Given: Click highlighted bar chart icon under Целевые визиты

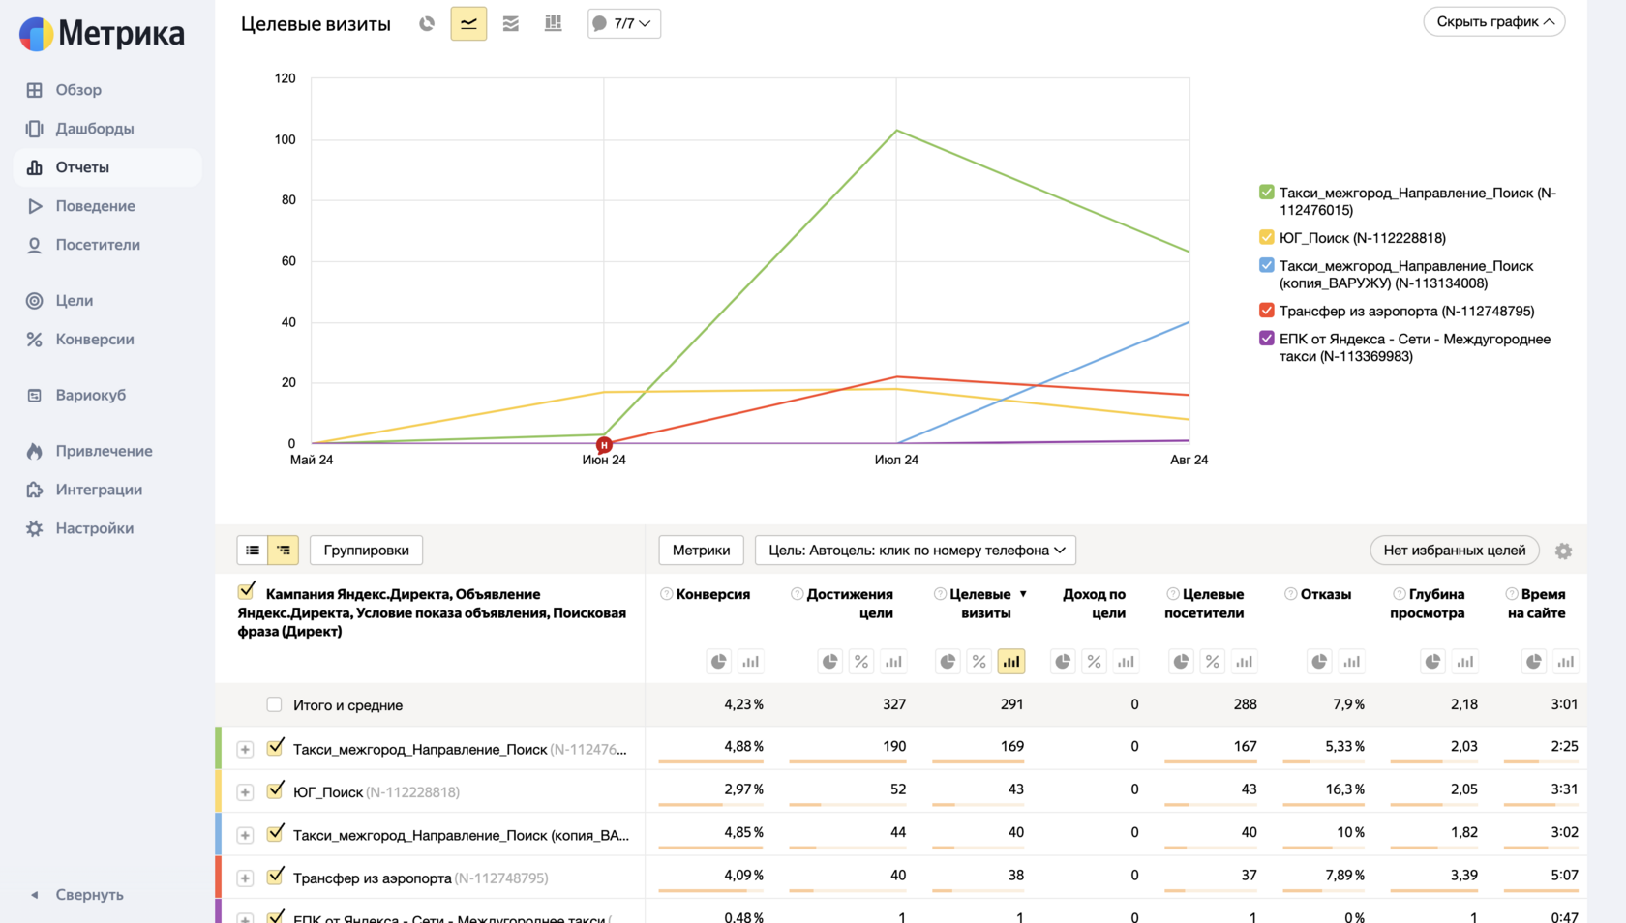Looking at the screenshot, I should pos(1011,662).
